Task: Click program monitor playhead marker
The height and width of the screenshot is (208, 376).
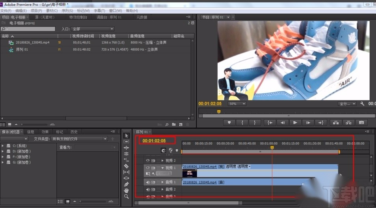Action: (219, 112)
